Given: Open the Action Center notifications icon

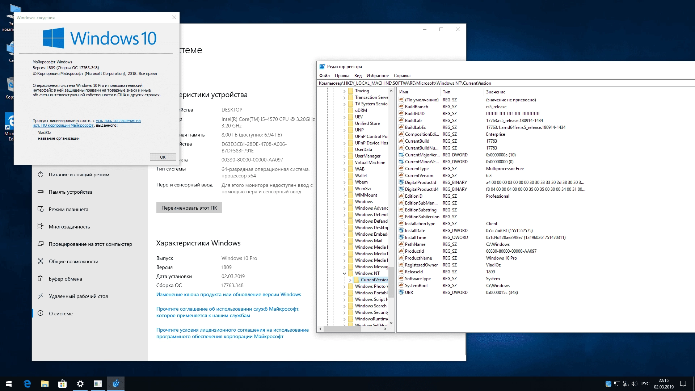Looking at the screenshot, I should 683,384.
